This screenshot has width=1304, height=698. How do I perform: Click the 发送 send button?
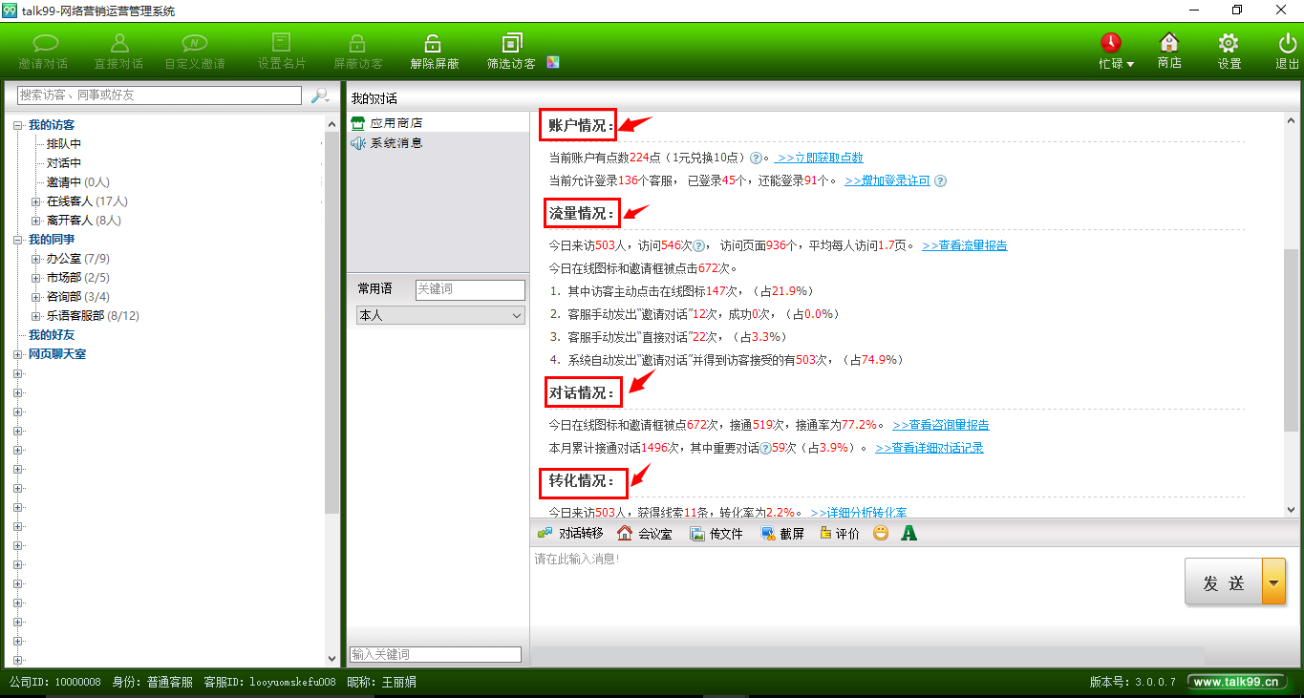1224,582
